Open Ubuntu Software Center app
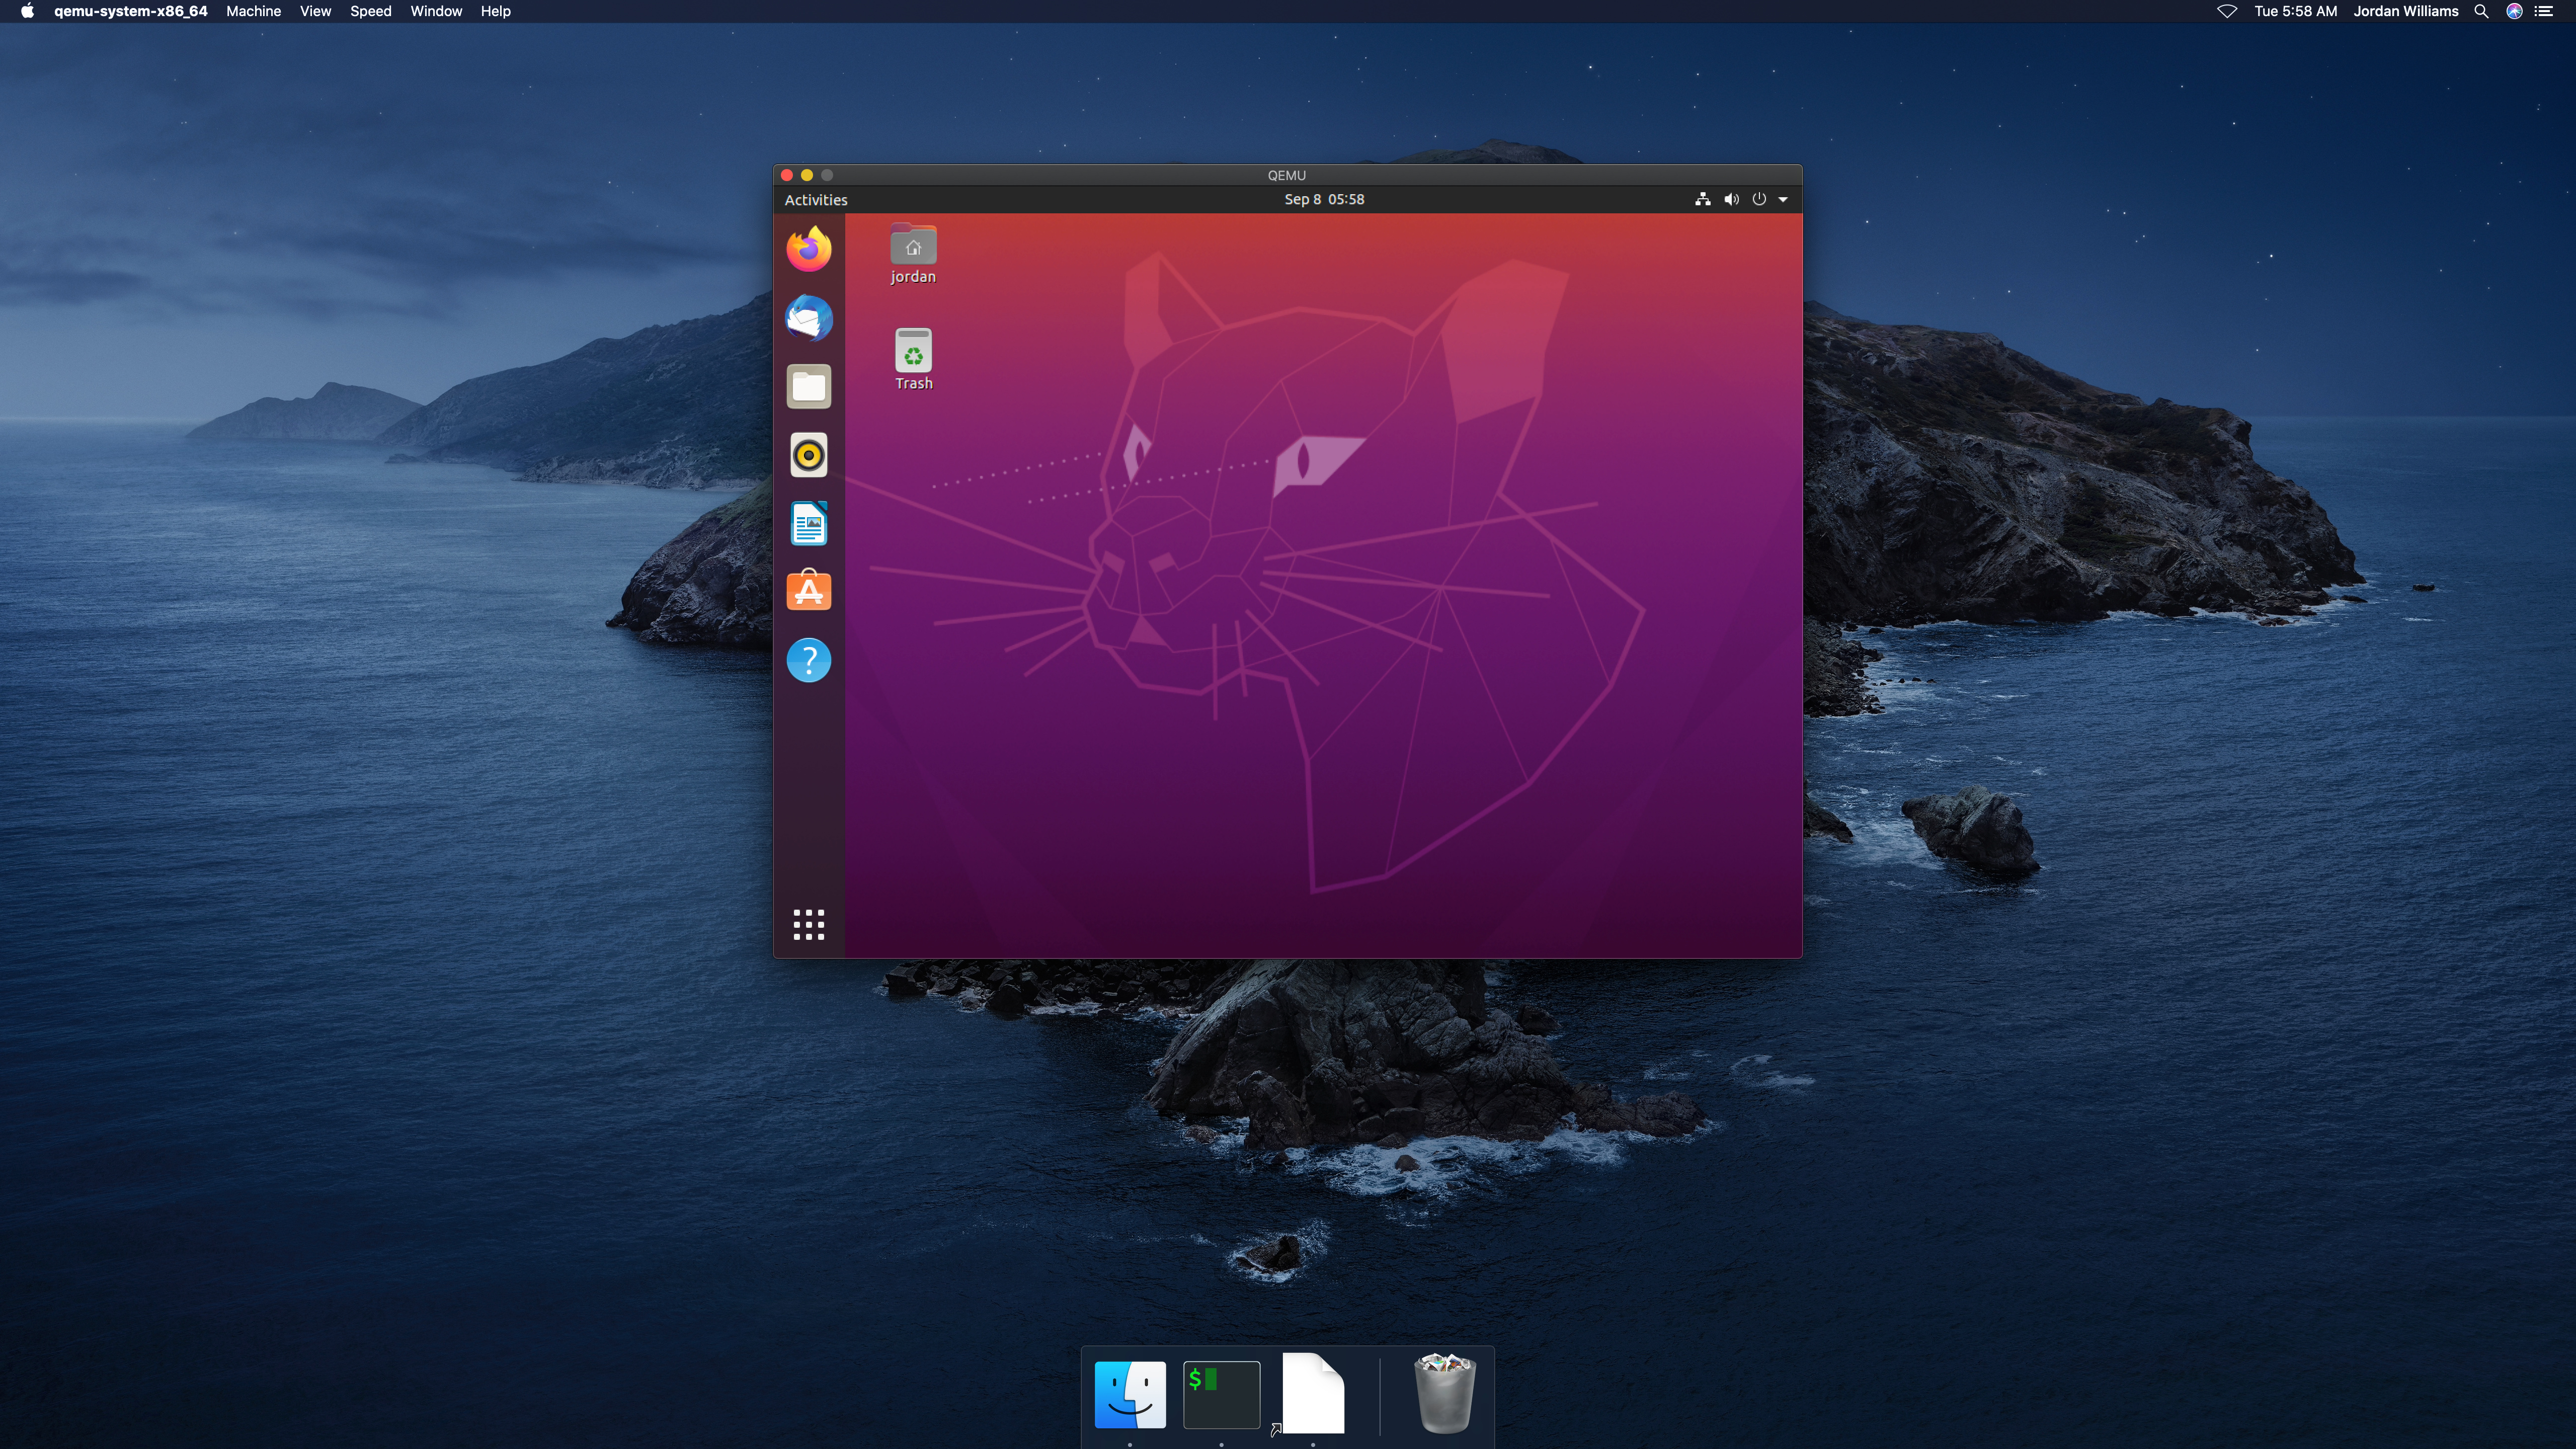This screenshot has width=2576, height=1449. click(809, 591)
